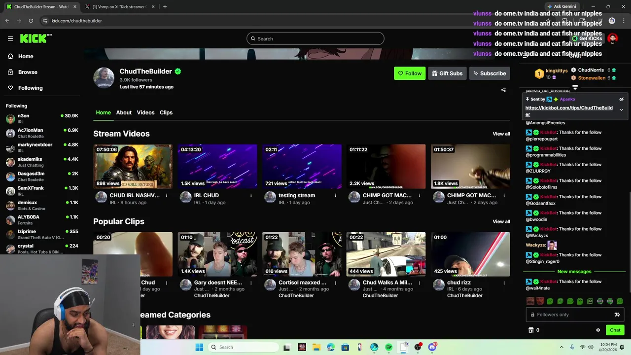The height and width of the screenshot is (355, 631).
Task: Open Microsoft Store from the taskbar
Action: [x=345, y=347]
